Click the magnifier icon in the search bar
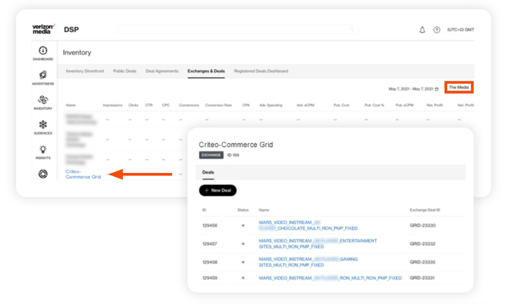Screen dimensions: 516x304 pyautogui.click(x=352, y=29)
